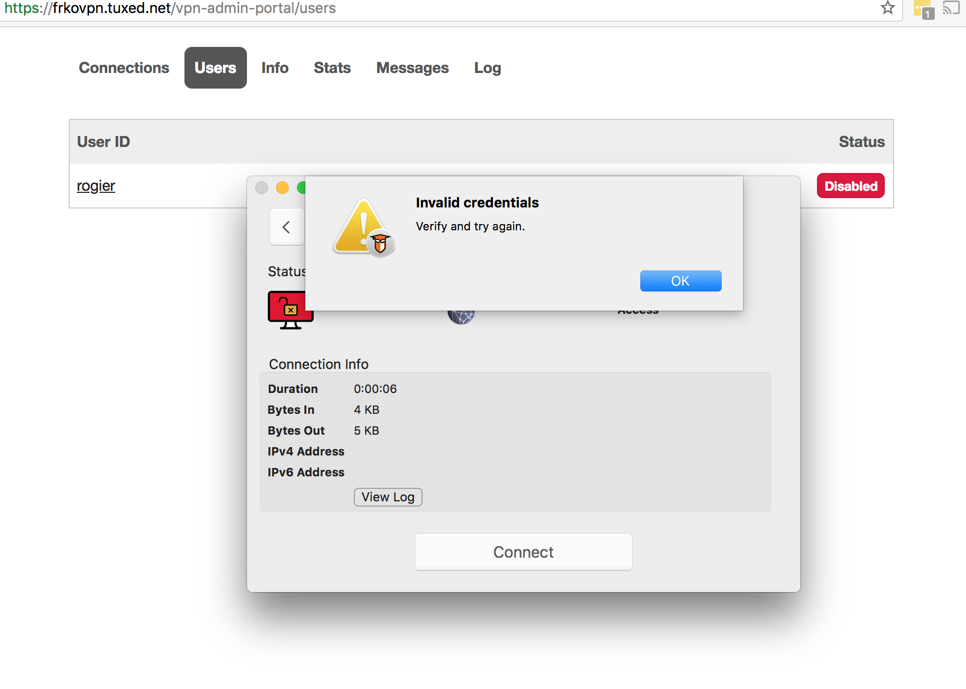Switch to the Users tab
Screen dimensions: 966x689
point(215,68)
